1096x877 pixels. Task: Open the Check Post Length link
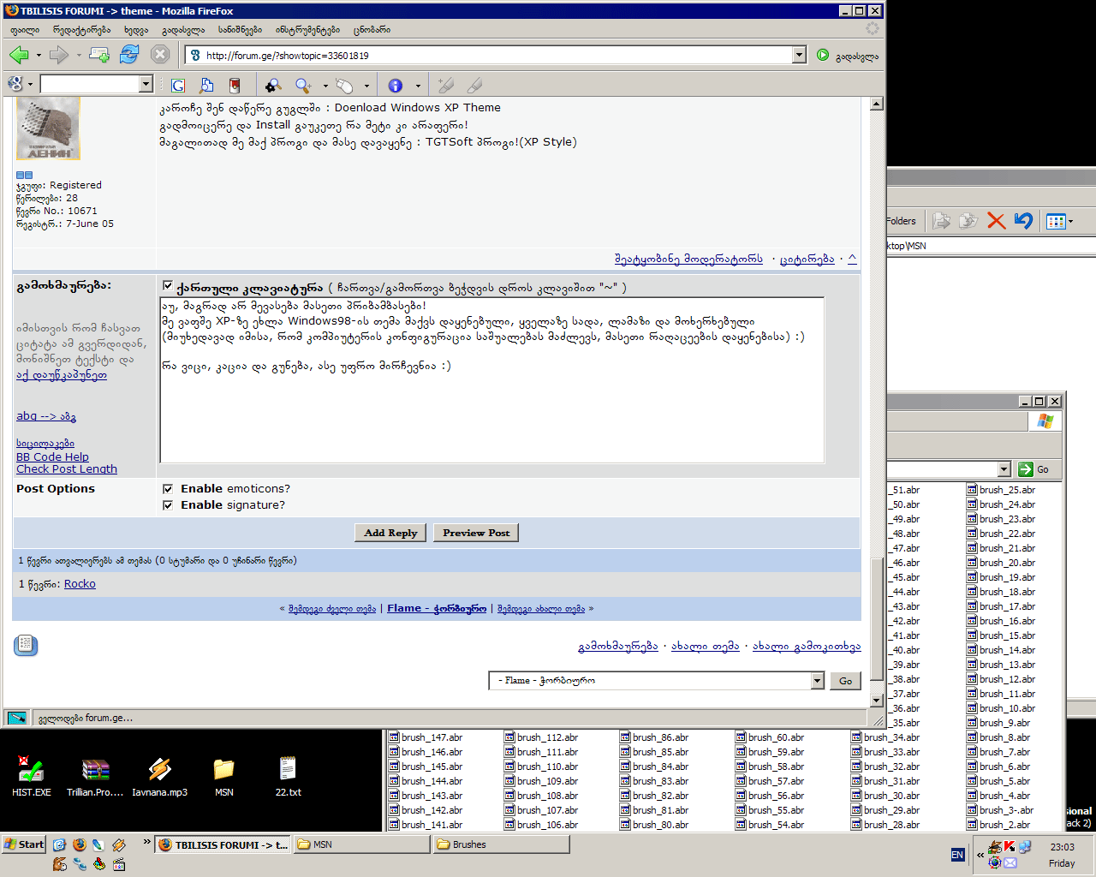(67, 469)
